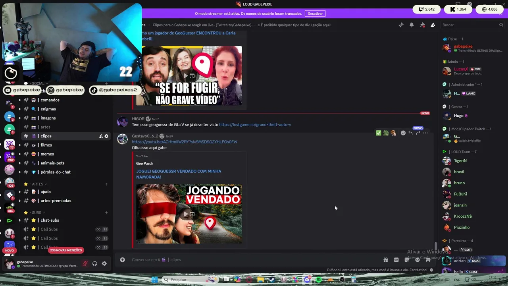Click the Pesquisar taskbar search box
The width and height of the screenshot is (508, 286).
(x=190, y=280)
